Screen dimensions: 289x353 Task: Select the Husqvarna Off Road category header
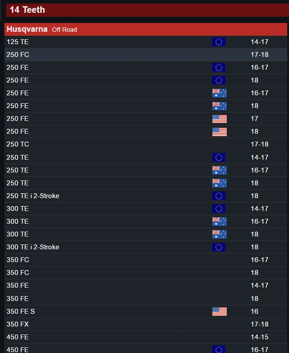(146, 29)
